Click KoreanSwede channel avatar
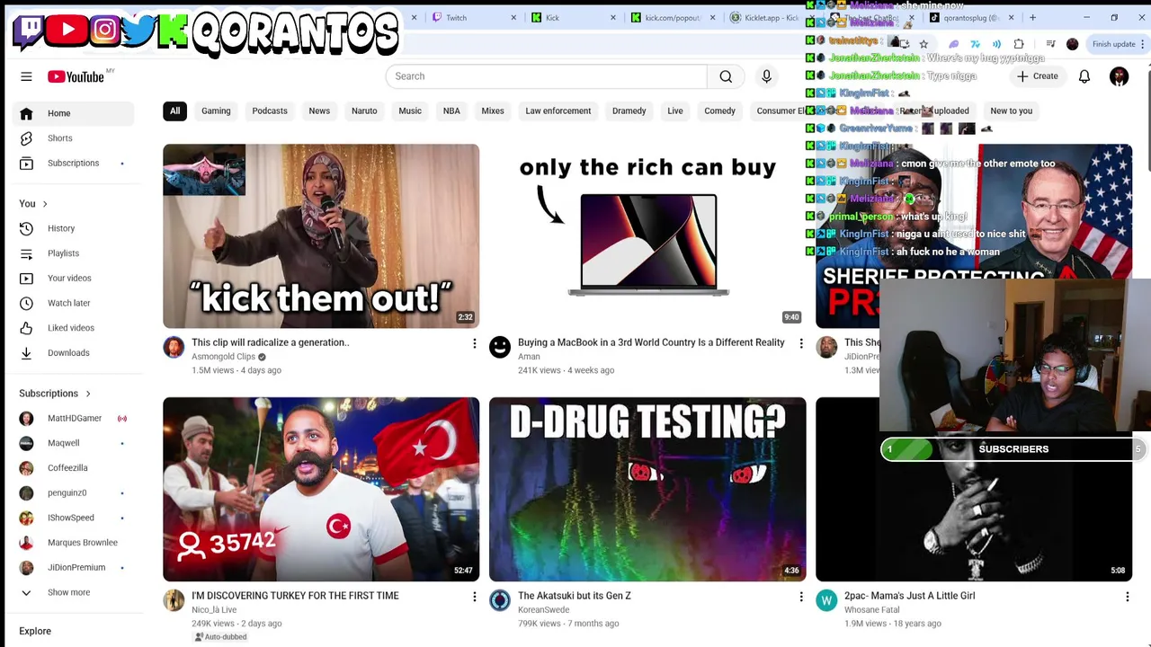The width and height of the screenshot is (1151, 647). click(500, 599)
